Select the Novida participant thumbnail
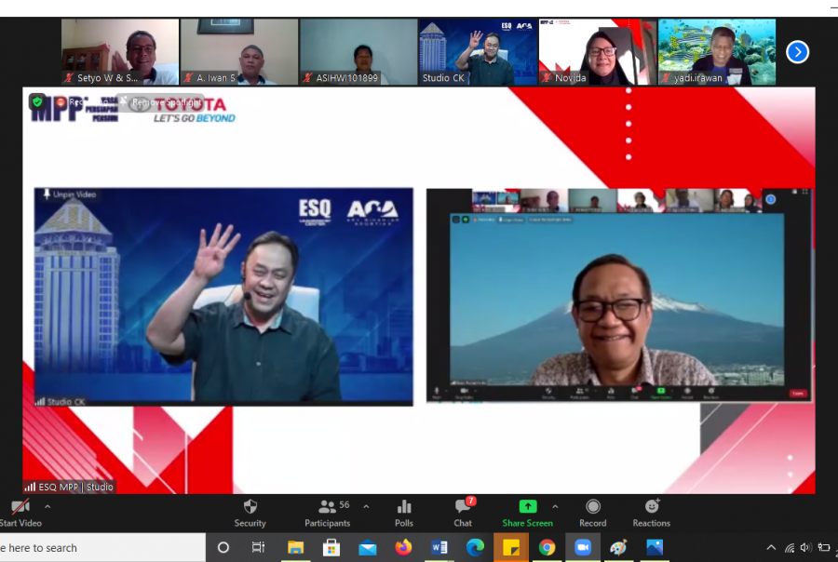 597,52
